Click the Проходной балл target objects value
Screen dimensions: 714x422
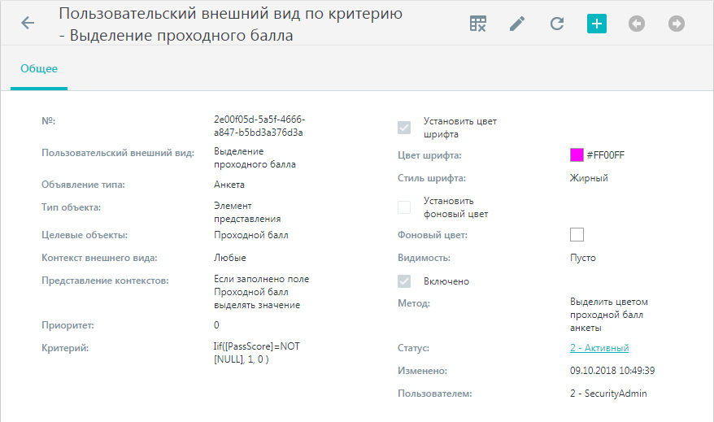click(x=251, y=235)
